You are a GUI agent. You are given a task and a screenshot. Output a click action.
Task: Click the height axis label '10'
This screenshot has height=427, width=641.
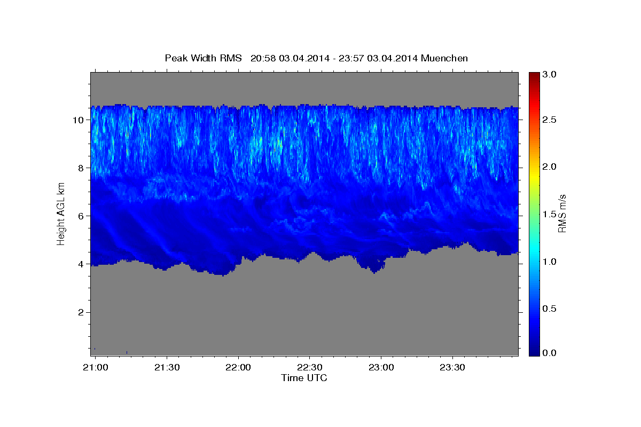[80, 120]
